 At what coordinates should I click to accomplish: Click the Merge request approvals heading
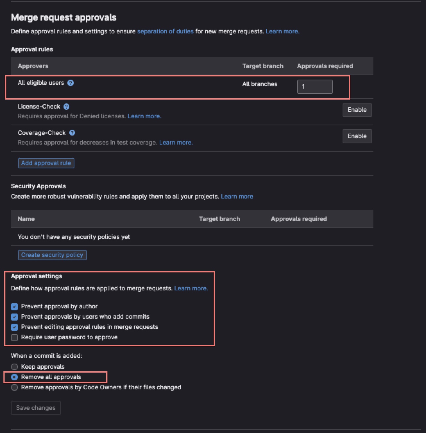(x=64, y=17)
